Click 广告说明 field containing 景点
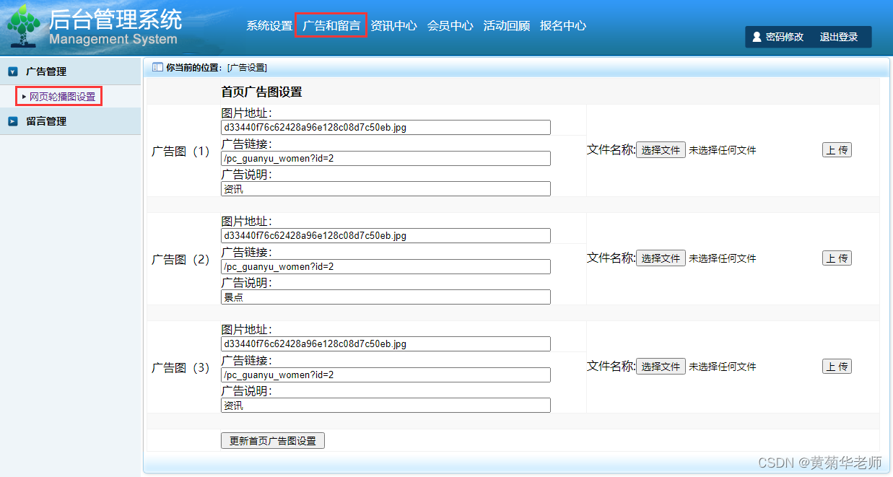 [385, 297]
